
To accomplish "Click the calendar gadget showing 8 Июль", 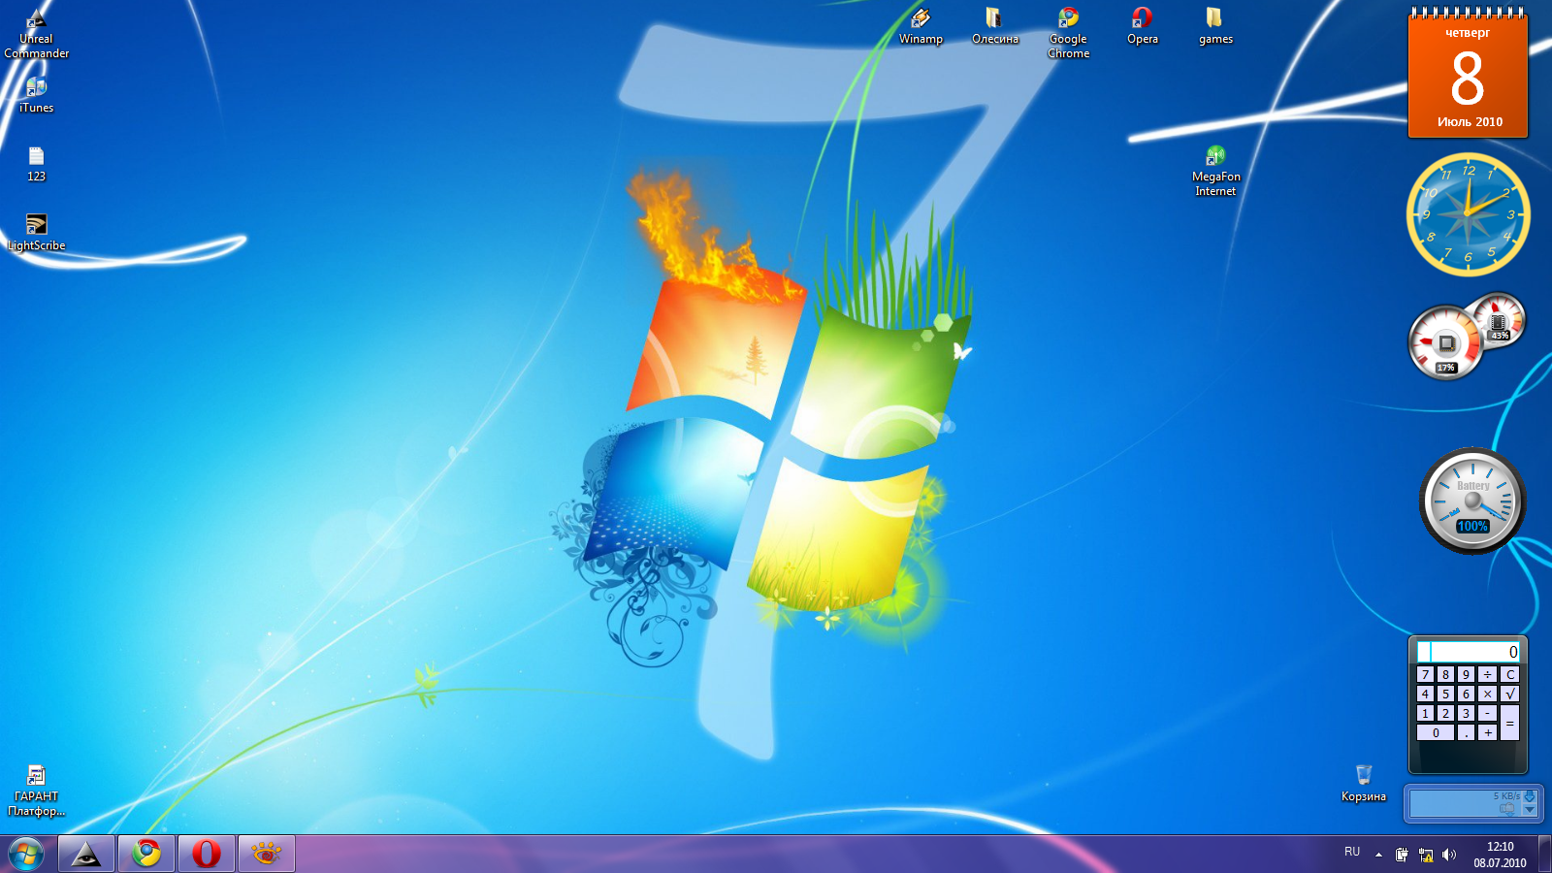I will click(1468, 75).
